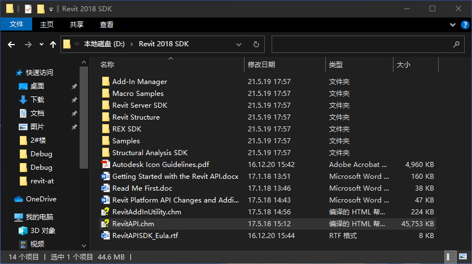Viewport: 472px width, 264px height.
Task: Select the Macro Samples folder icon
Action: (x=106, y=93)
